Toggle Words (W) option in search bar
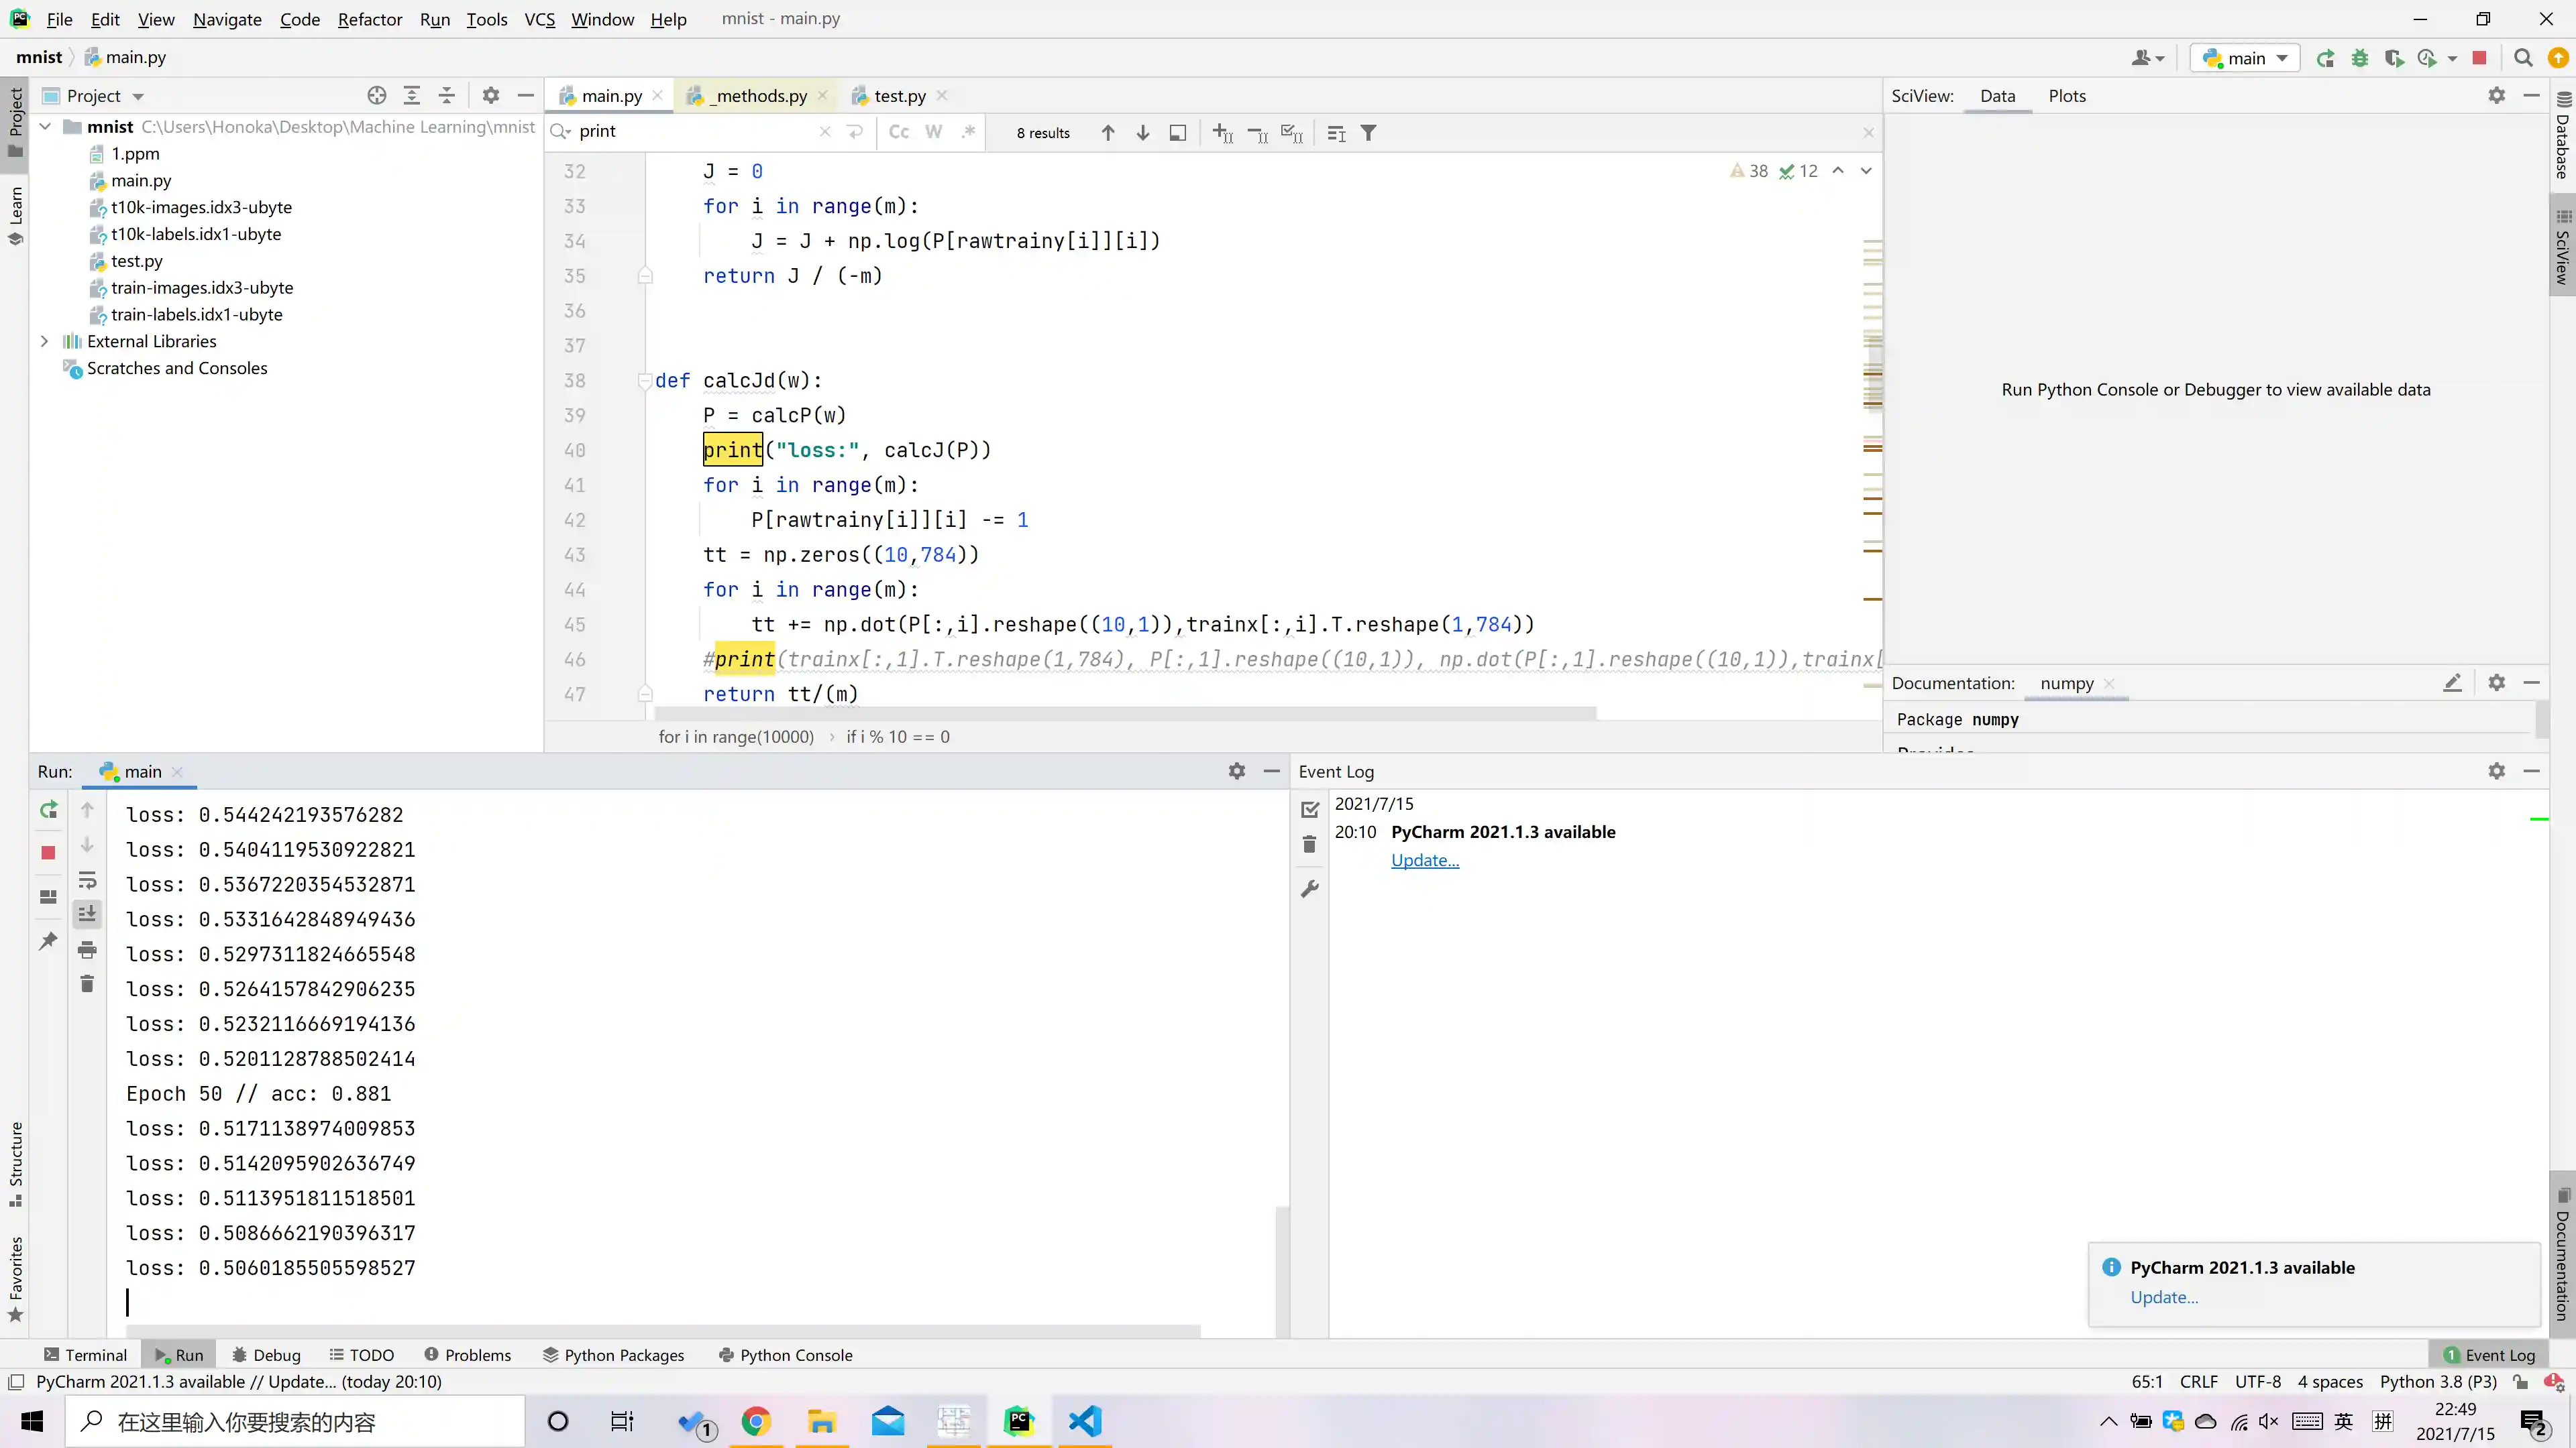Screen dimensions: 2576x1448 tap(934, 132)
